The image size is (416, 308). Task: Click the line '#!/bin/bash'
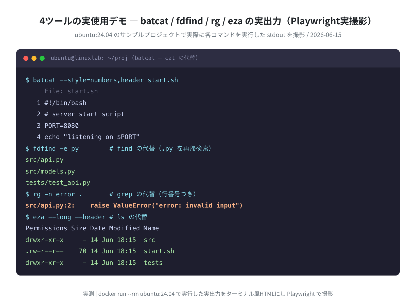point(65,103)
